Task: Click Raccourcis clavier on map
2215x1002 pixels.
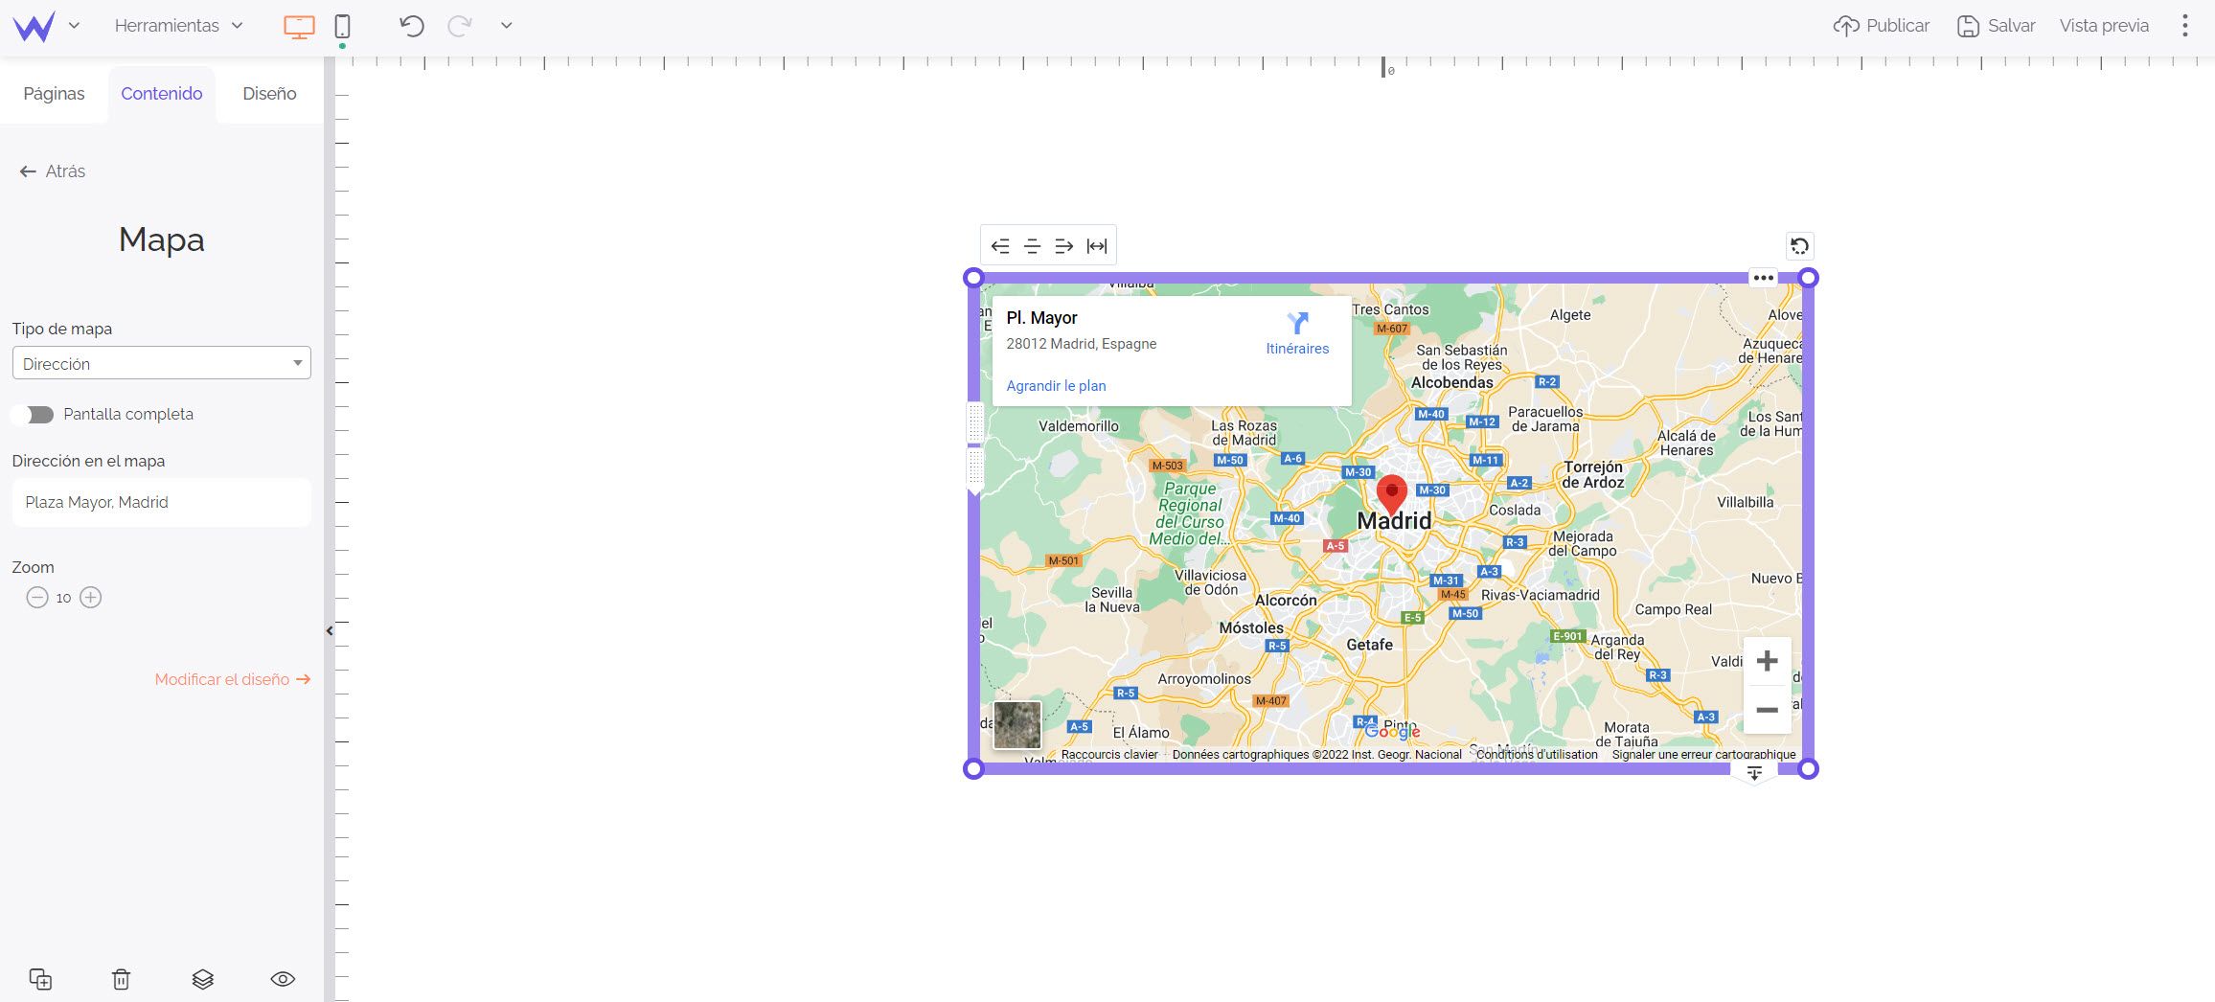Action: (x=1109, y=755)
